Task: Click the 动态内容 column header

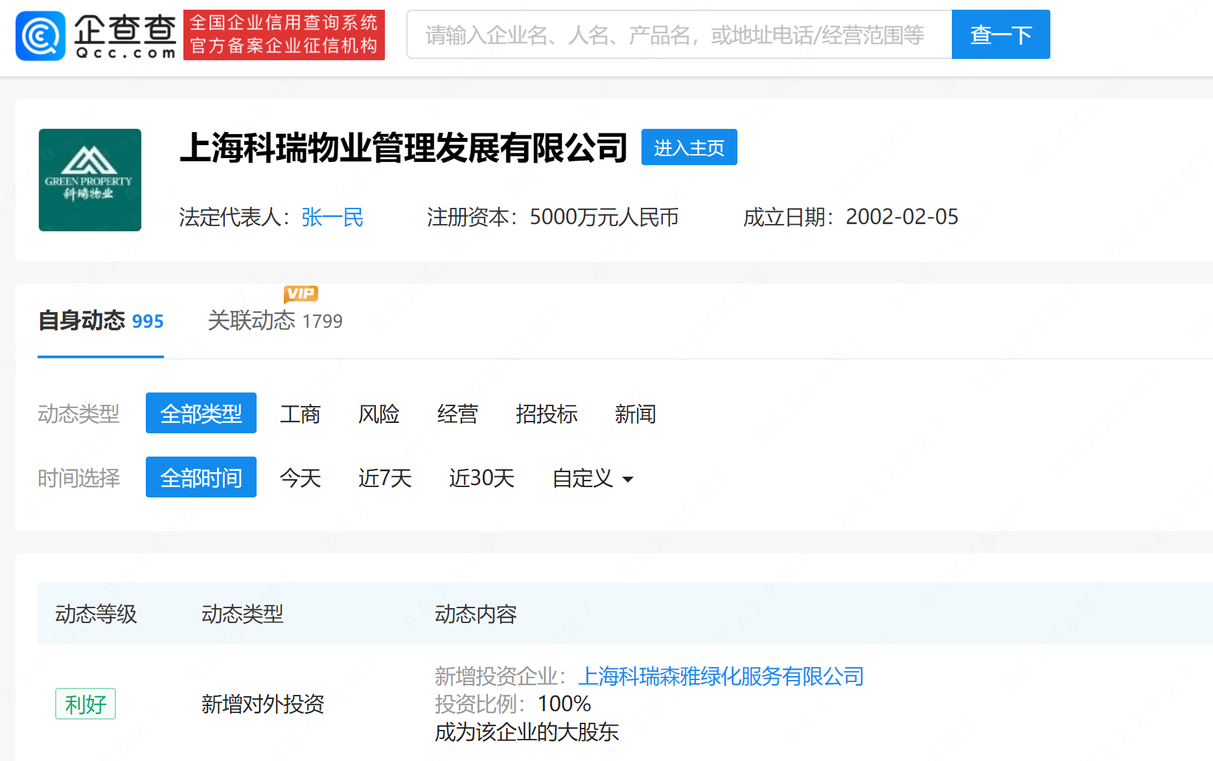Action: tap(476, 614)
